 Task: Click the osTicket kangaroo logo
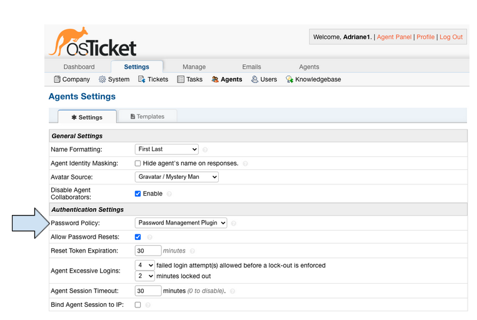coord(93,42)
